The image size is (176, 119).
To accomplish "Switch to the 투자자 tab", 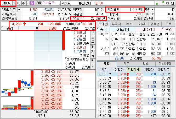I will point(116,24).
